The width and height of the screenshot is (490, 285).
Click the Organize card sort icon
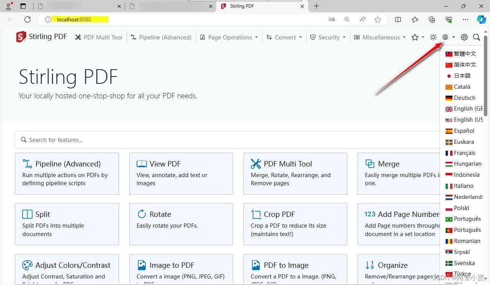(370, 265)
